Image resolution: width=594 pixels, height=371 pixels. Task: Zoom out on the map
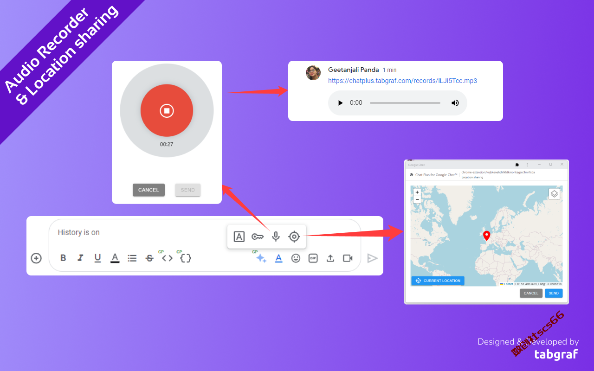point(417,199)
